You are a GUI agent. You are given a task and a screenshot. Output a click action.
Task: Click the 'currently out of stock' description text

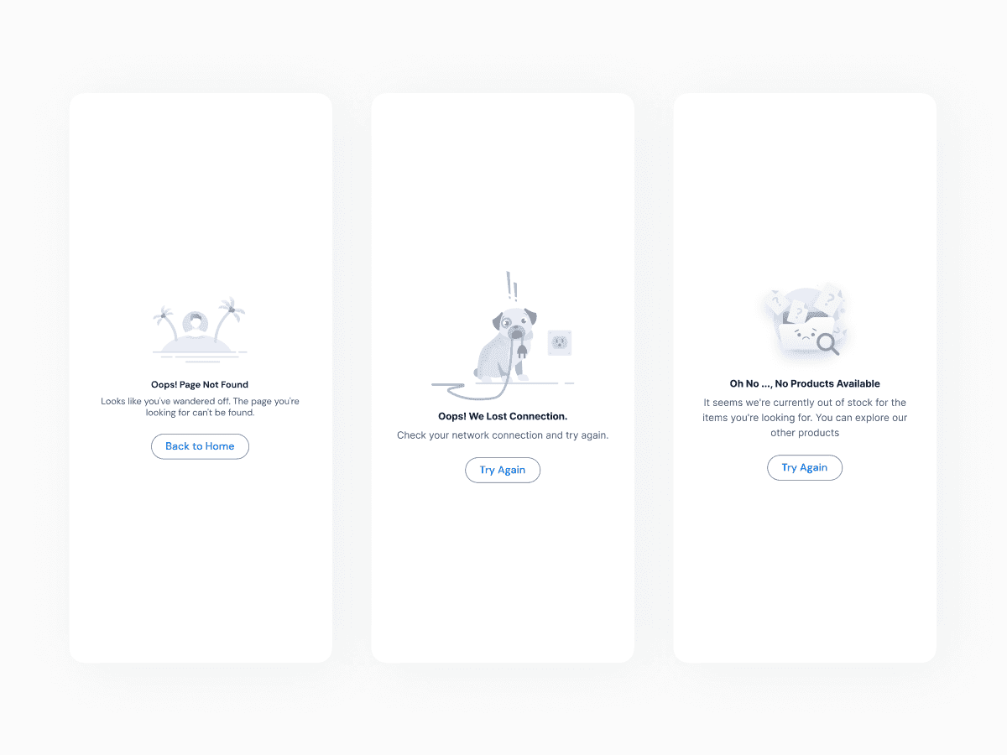tap(805, 418)
